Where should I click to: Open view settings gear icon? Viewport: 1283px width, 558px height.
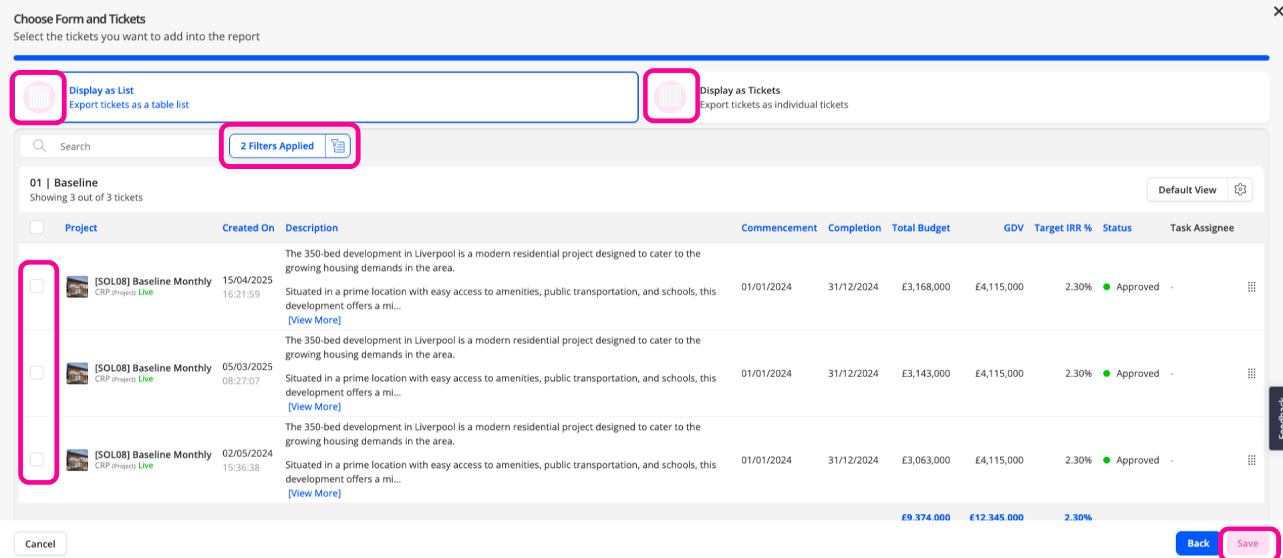point(1240,190)
